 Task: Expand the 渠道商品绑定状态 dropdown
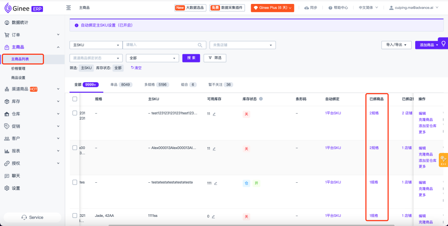click(96, 58)
